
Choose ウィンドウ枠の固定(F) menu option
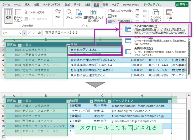pos(155,29)
